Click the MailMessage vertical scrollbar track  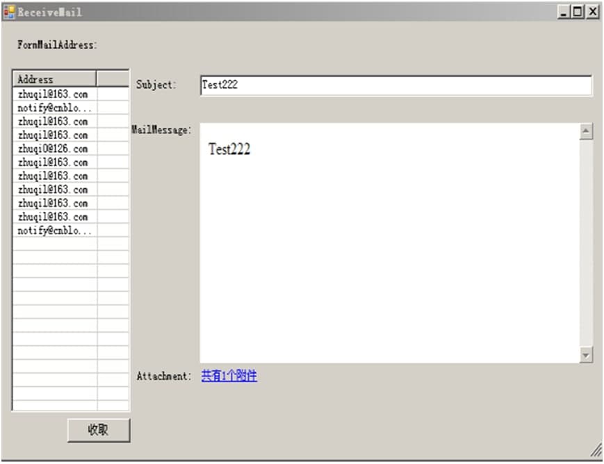585,243
